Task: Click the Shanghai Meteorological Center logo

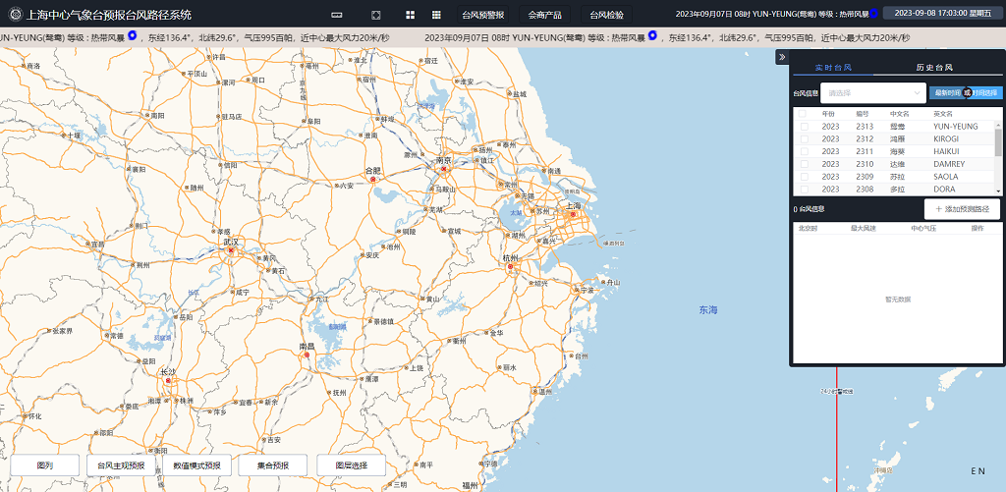Action: click(x=14, y=15)
